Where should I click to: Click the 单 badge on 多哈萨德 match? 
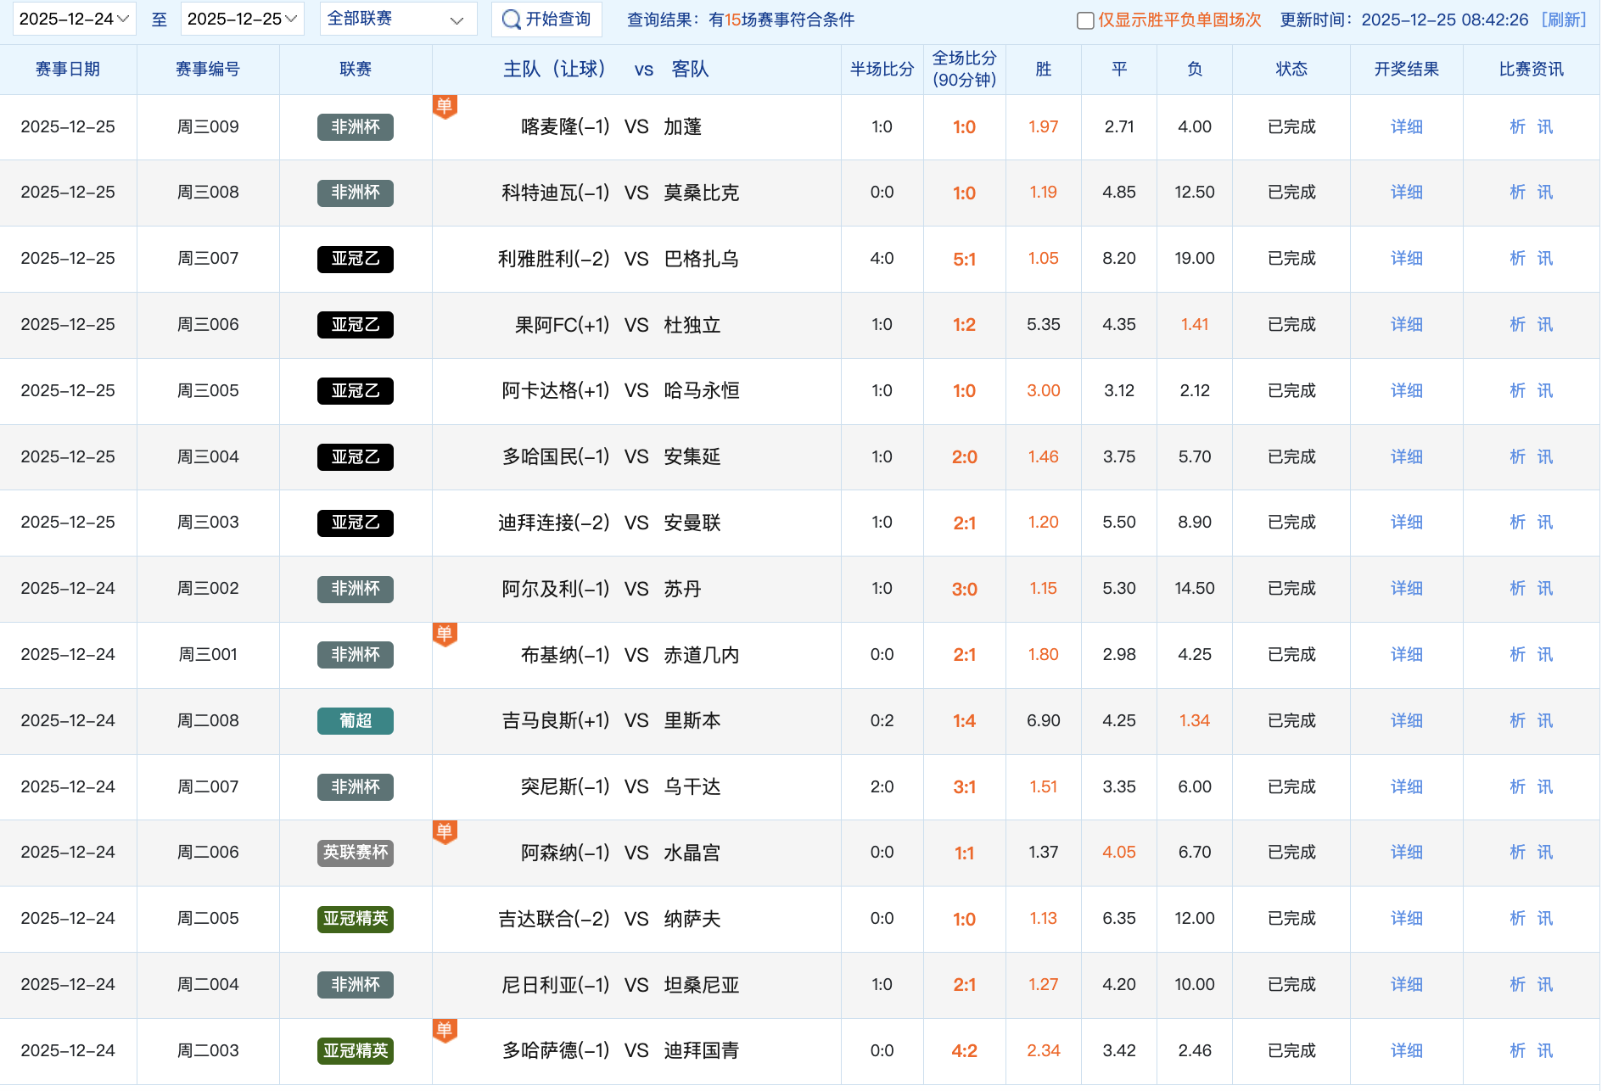pyautogui.click(x=445, y=1031)
